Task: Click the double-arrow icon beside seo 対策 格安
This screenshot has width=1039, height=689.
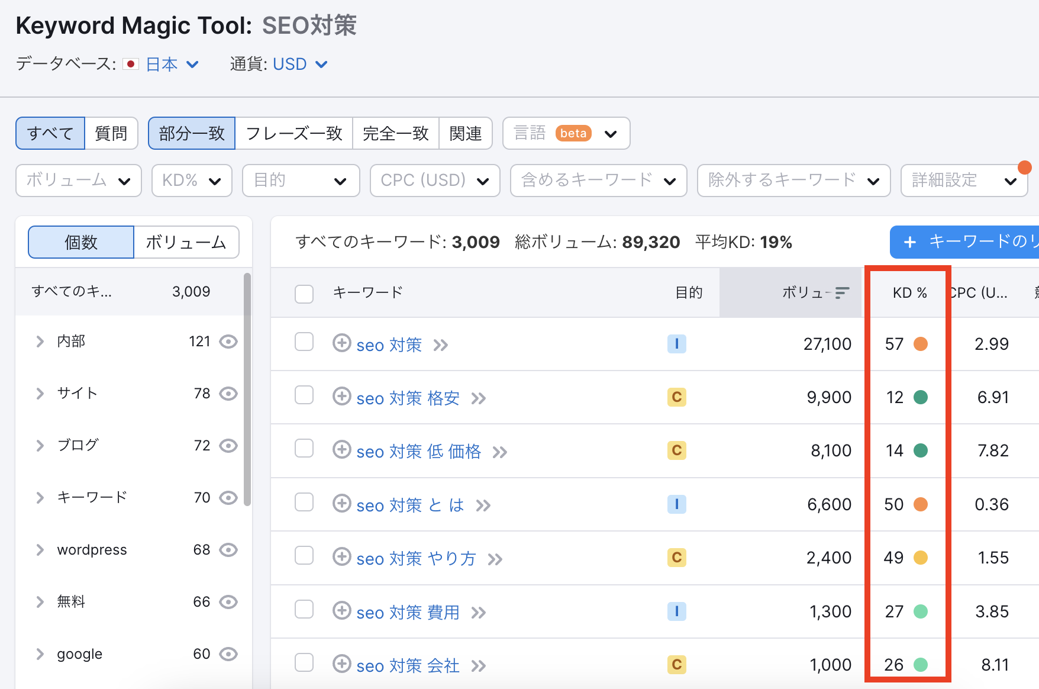Action: (x=478, y=398)
